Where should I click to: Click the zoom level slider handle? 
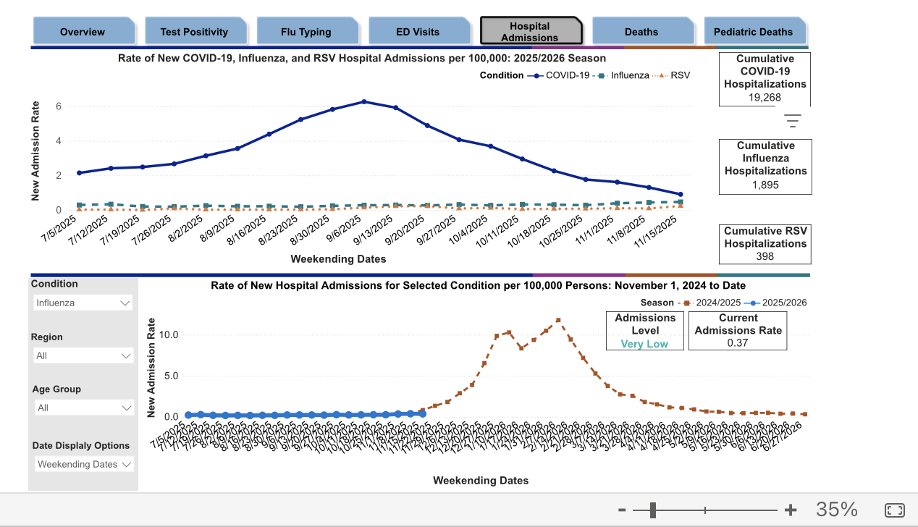pyautogui.click(x=653, y=510)
